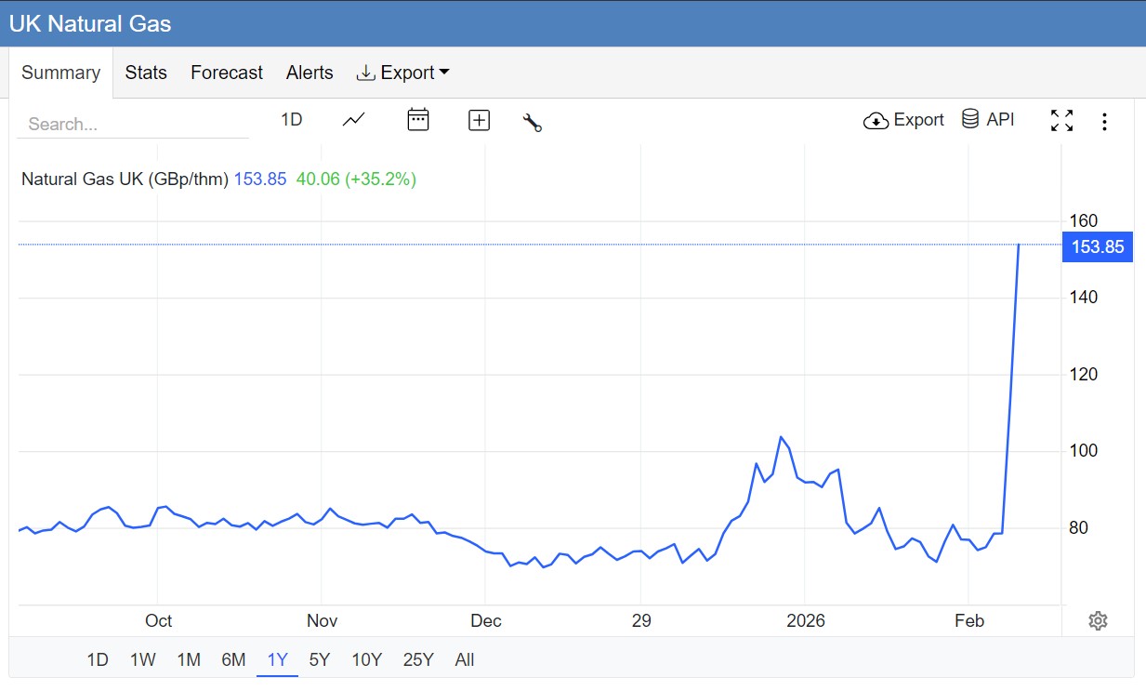The width and height of the screenshot is (1146, 691).
Task: Expand the Export dropdown in tab bar
Action: click(402, 73)
